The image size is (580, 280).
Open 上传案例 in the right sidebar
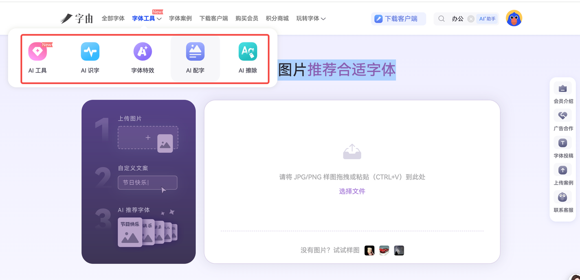click(563, 170)
